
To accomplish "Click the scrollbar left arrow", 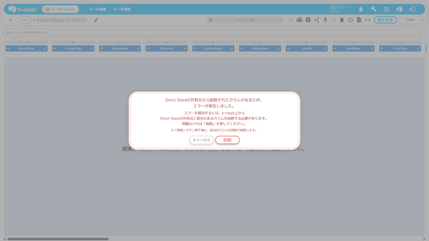I will coord(5,239).
